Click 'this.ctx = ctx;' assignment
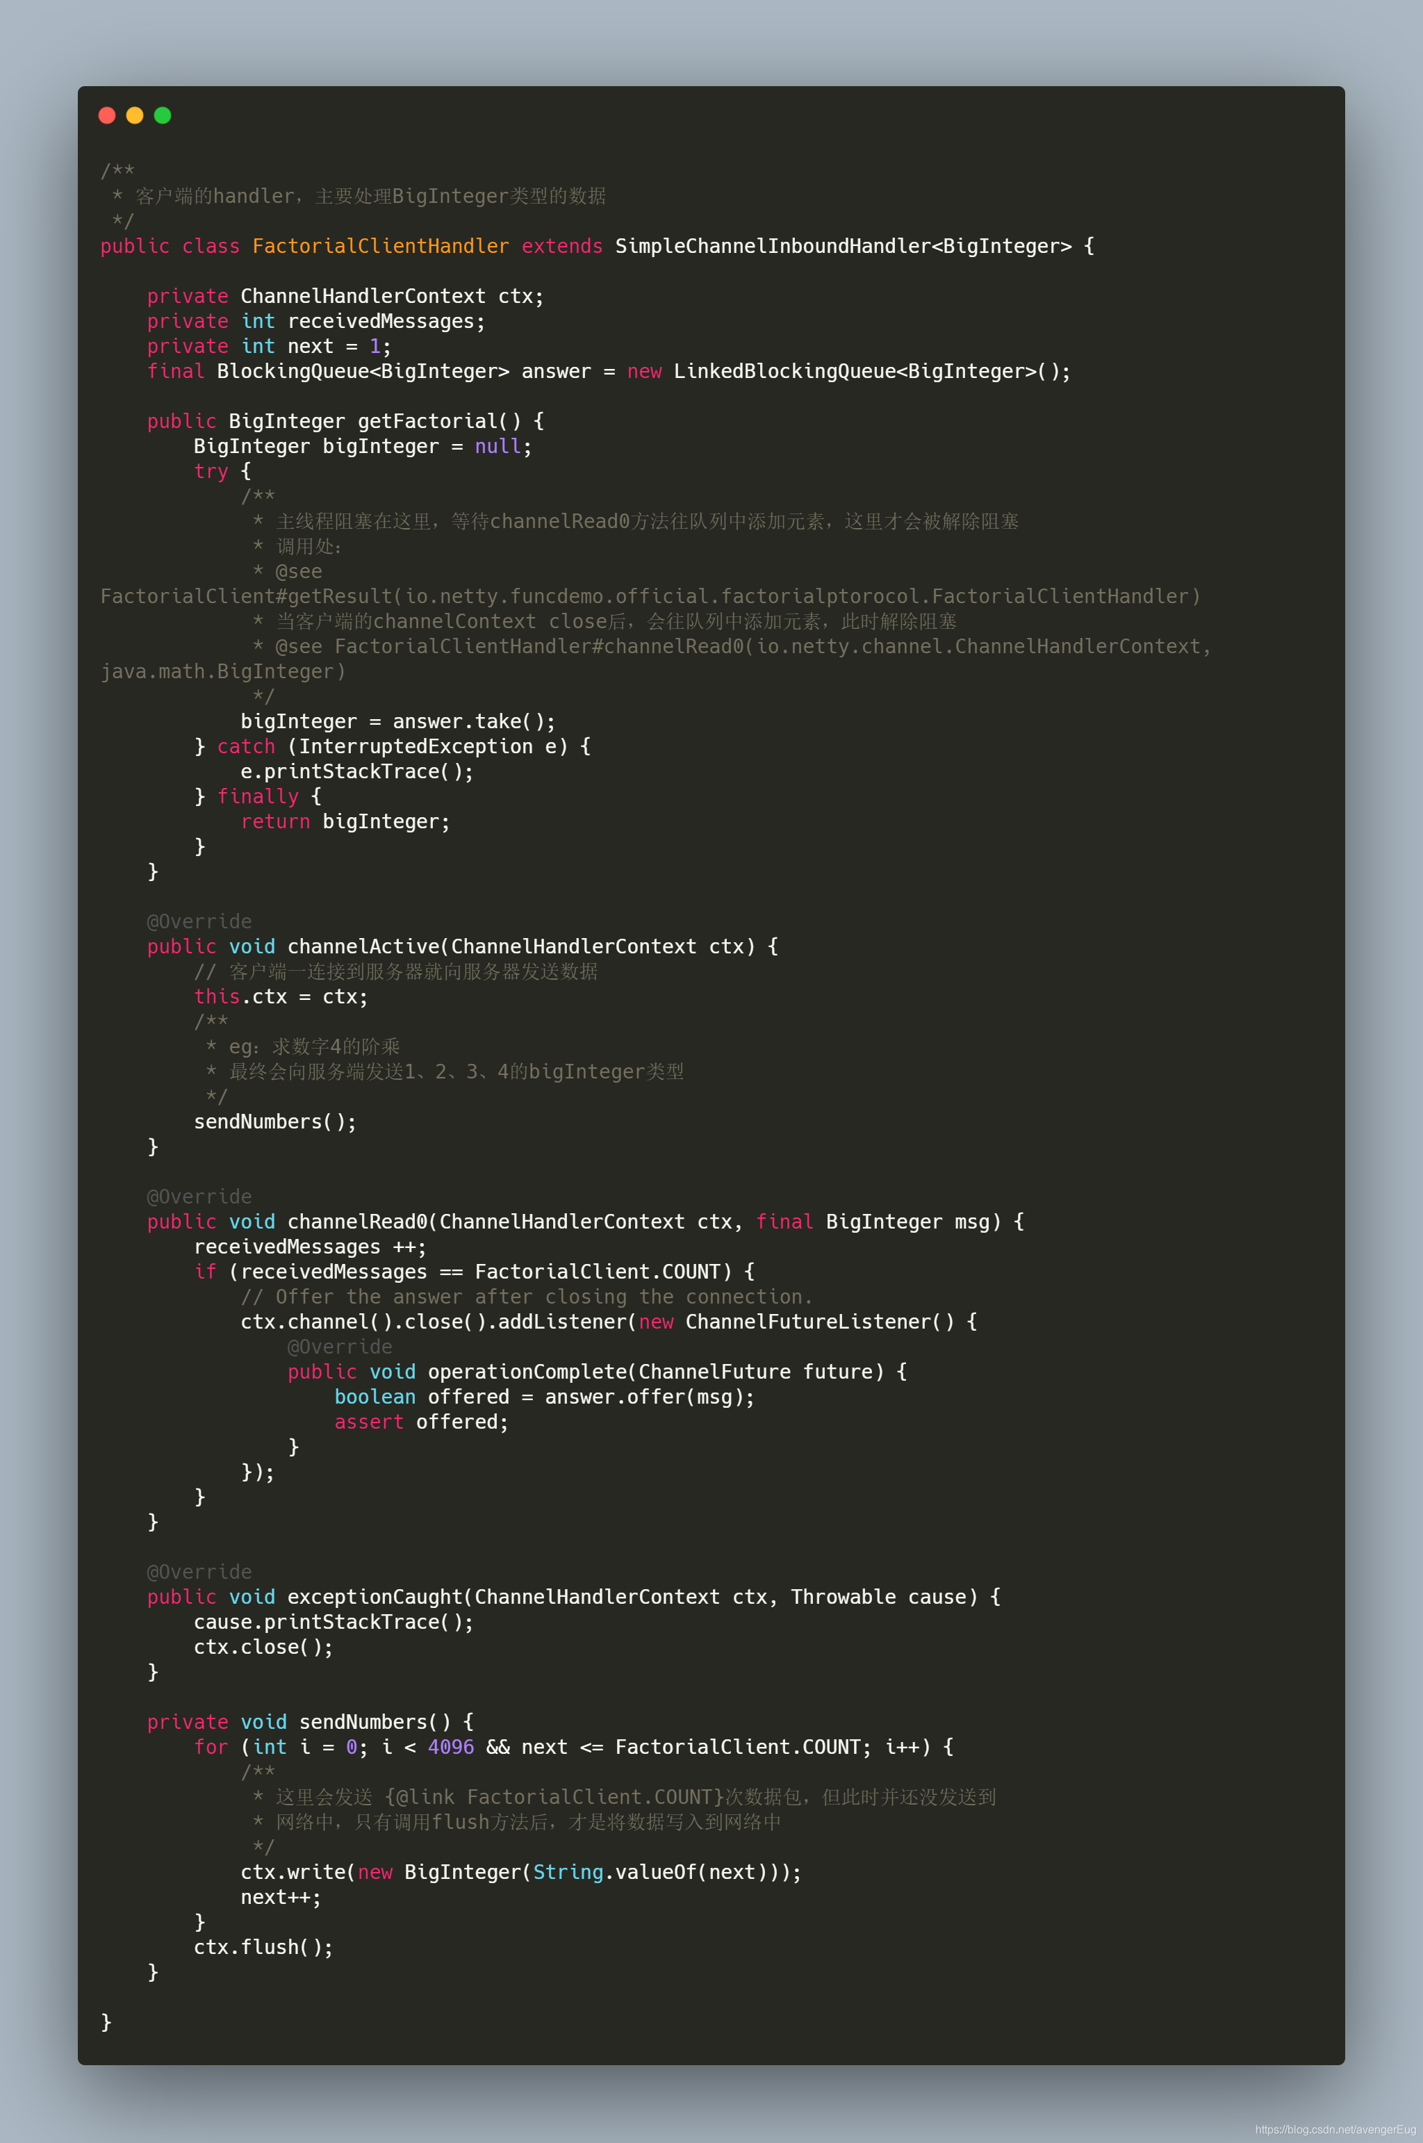The height and width of the screenshot is (2143, 1423). point(281,996)
